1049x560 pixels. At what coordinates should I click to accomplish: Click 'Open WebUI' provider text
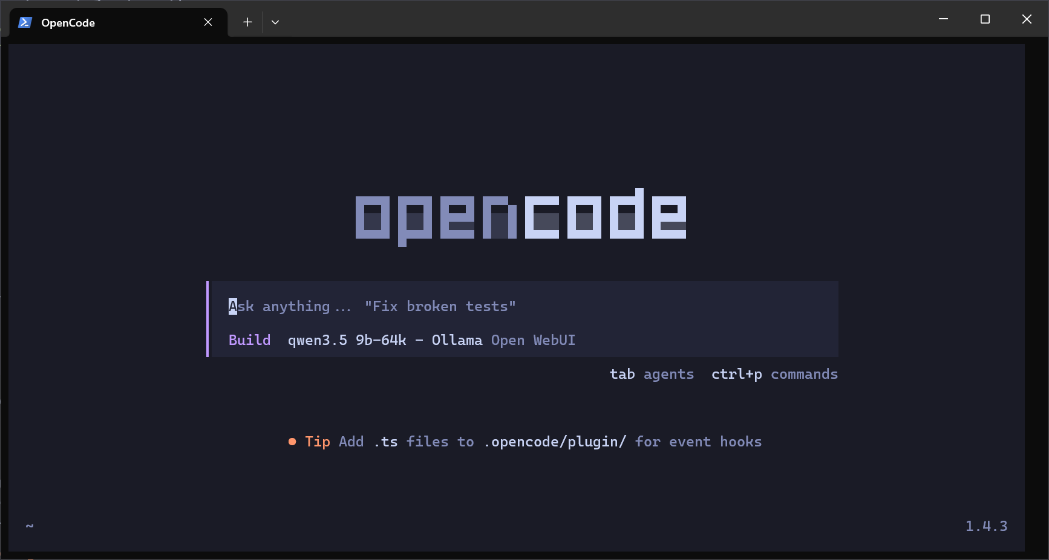pyautogui.click(x=533, y=340)
